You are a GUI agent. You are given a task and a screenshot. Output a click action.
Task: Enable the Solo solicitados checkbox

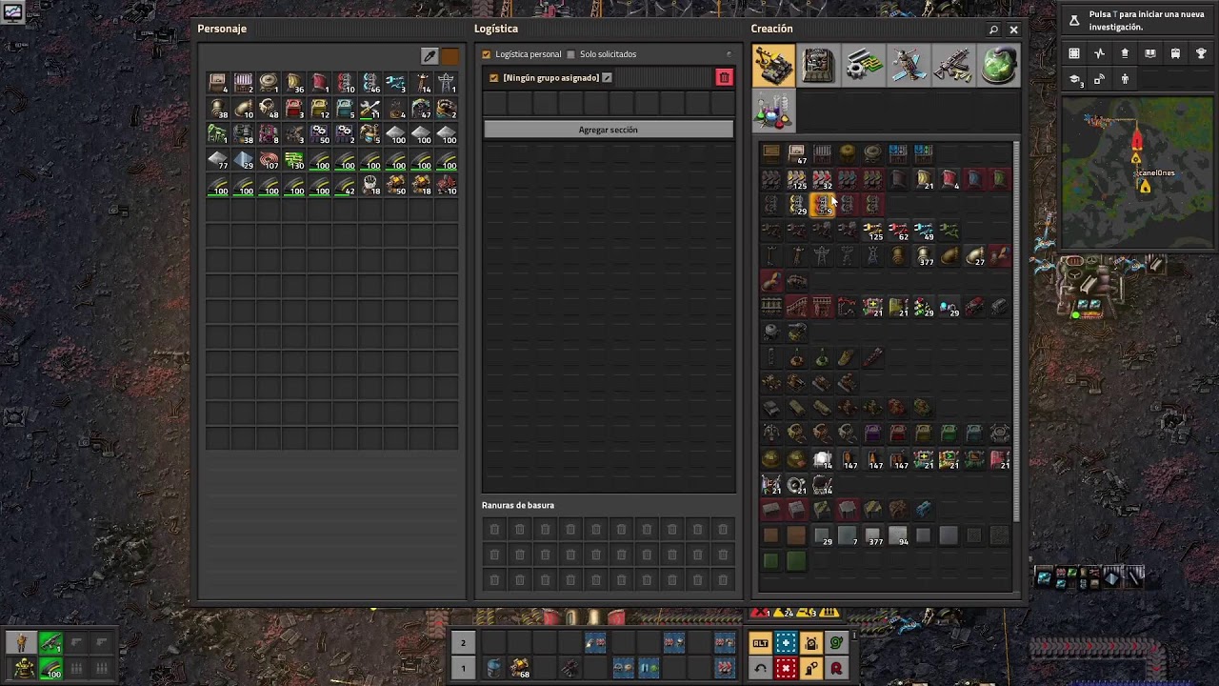click(x=571, y=54)
